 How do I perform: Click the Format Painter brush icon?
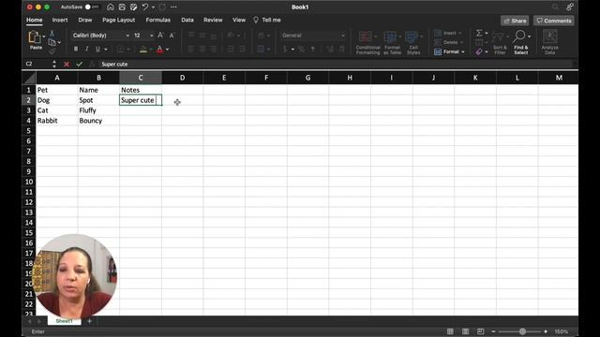[x=52, y=51]
